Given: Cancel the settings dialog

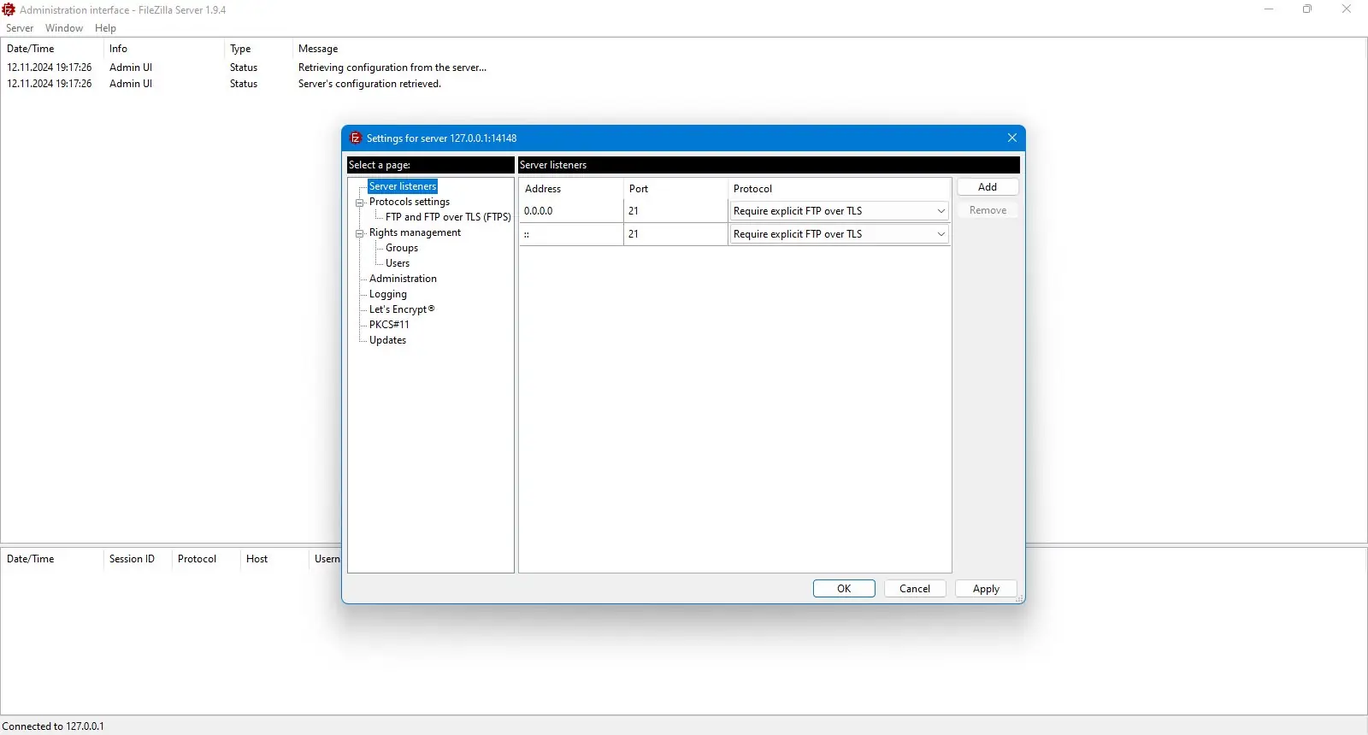Looking at the screenshot, I should coord(915,589).
